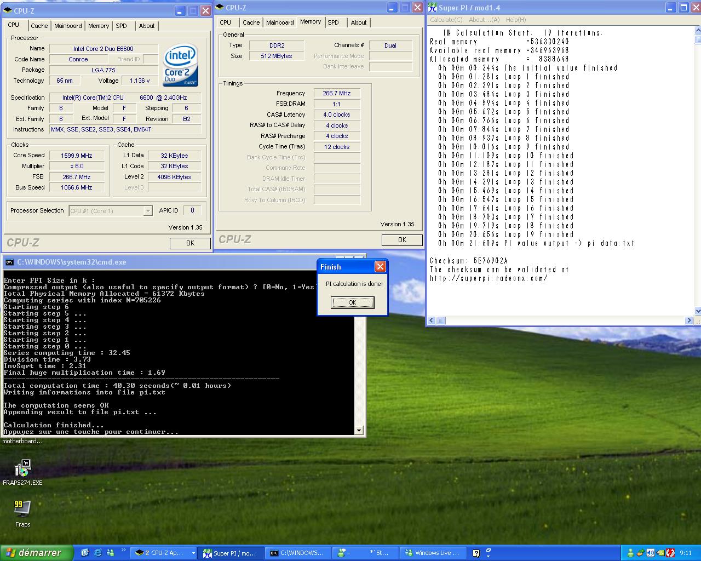Screen dimensions: 701x561
Task: Activate Windows Live taskbar button
Action: click(433, 553)
